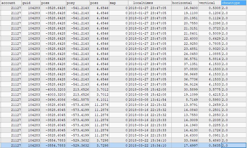
Task: Select the cell with horizontal value 16.9400
Action: 185,8
